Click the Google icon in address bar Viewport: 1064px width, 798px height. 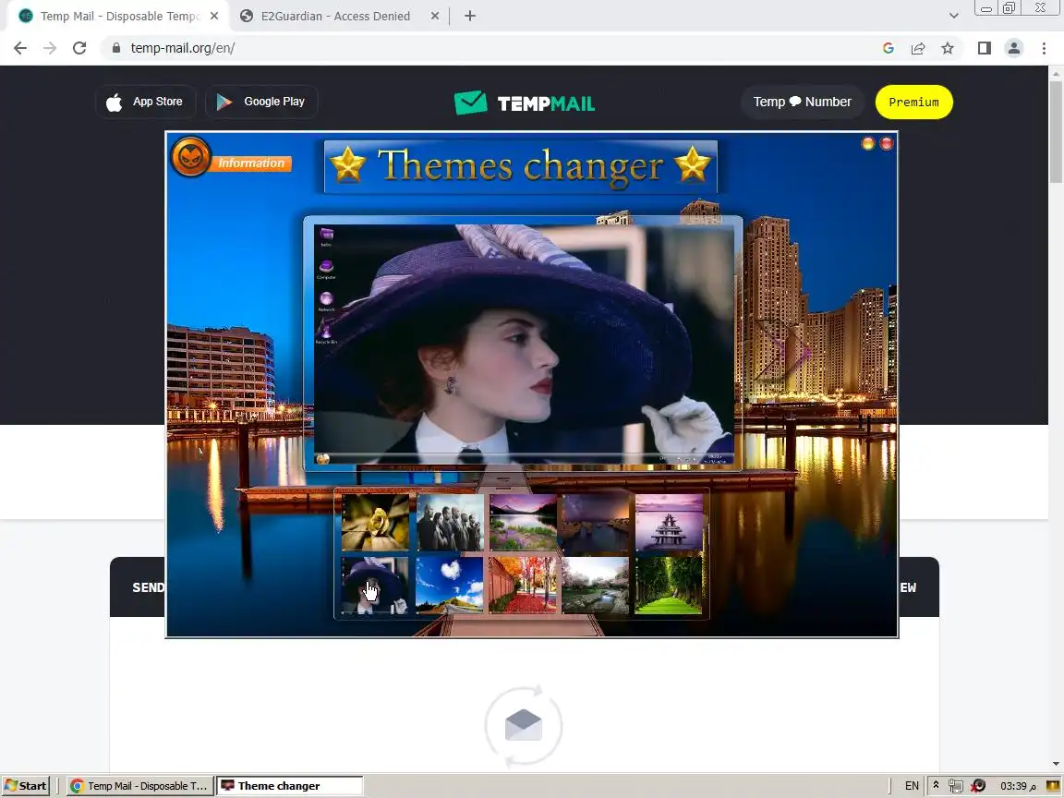click(x=889, y=48)
